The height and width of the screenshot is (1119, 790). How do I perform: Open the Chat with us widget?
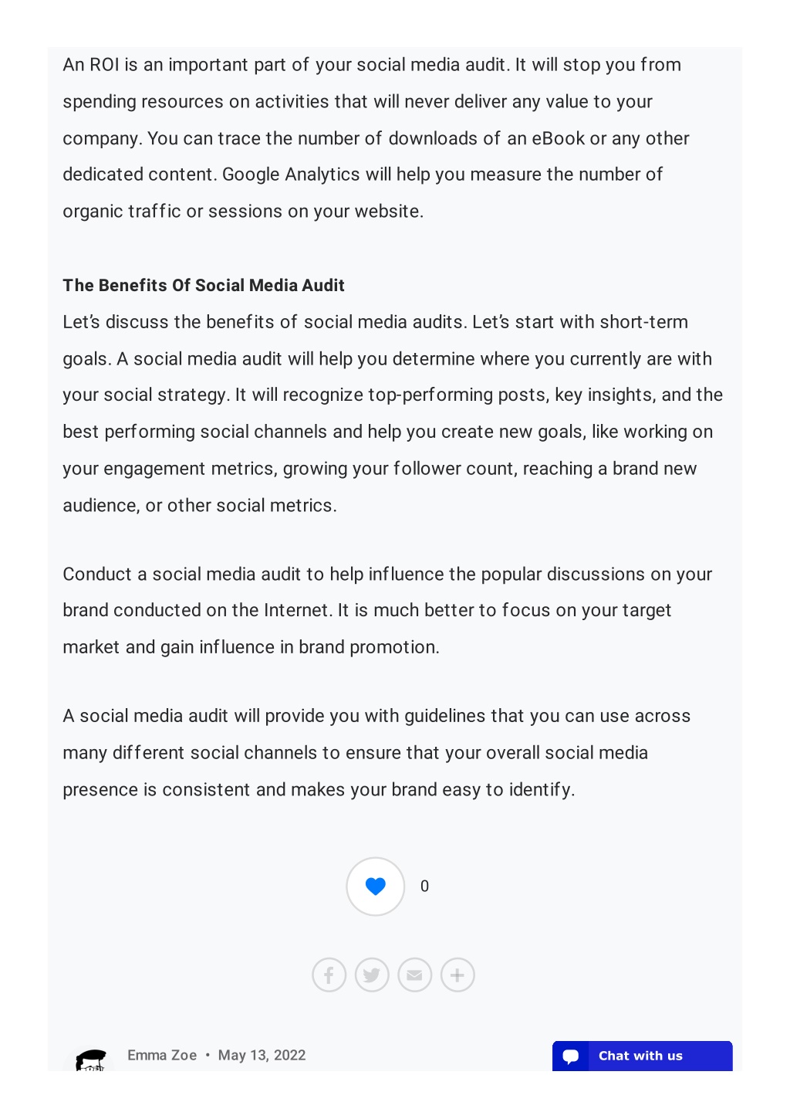642,1056
